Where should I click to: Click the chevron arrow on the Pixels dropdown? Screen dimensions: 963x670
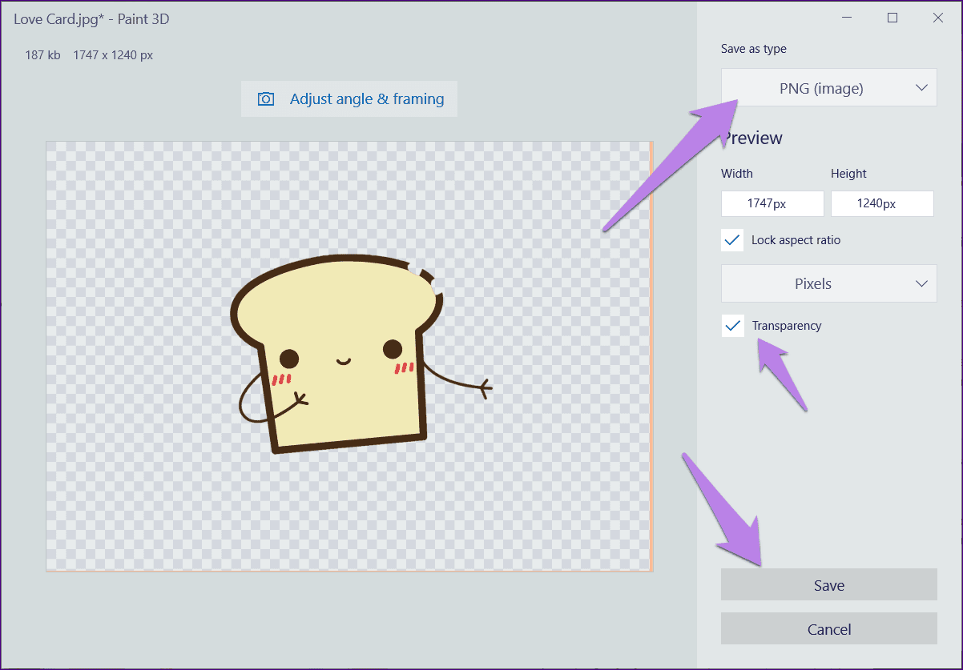click(921, 283)
